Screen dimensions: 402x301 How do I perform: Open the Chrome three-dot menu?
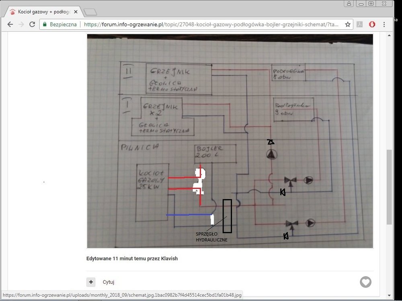pyautogui.click(x=384, y=24)
